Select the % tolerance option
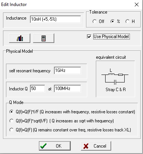Screen dimensions: 143x154 pos(112,21)
